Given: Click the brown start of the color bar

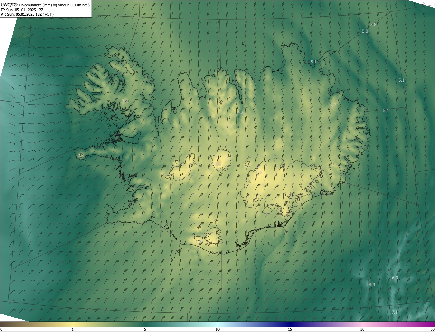Looking at the screenshot, I should [5, 324].
